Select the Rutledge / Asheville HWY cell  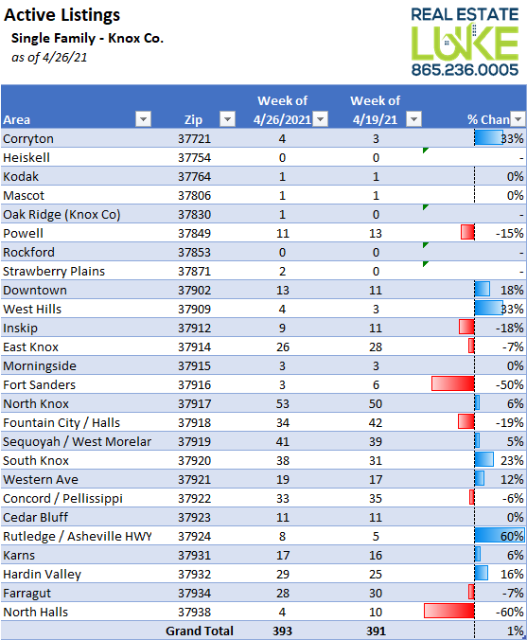tap(78, 536)
